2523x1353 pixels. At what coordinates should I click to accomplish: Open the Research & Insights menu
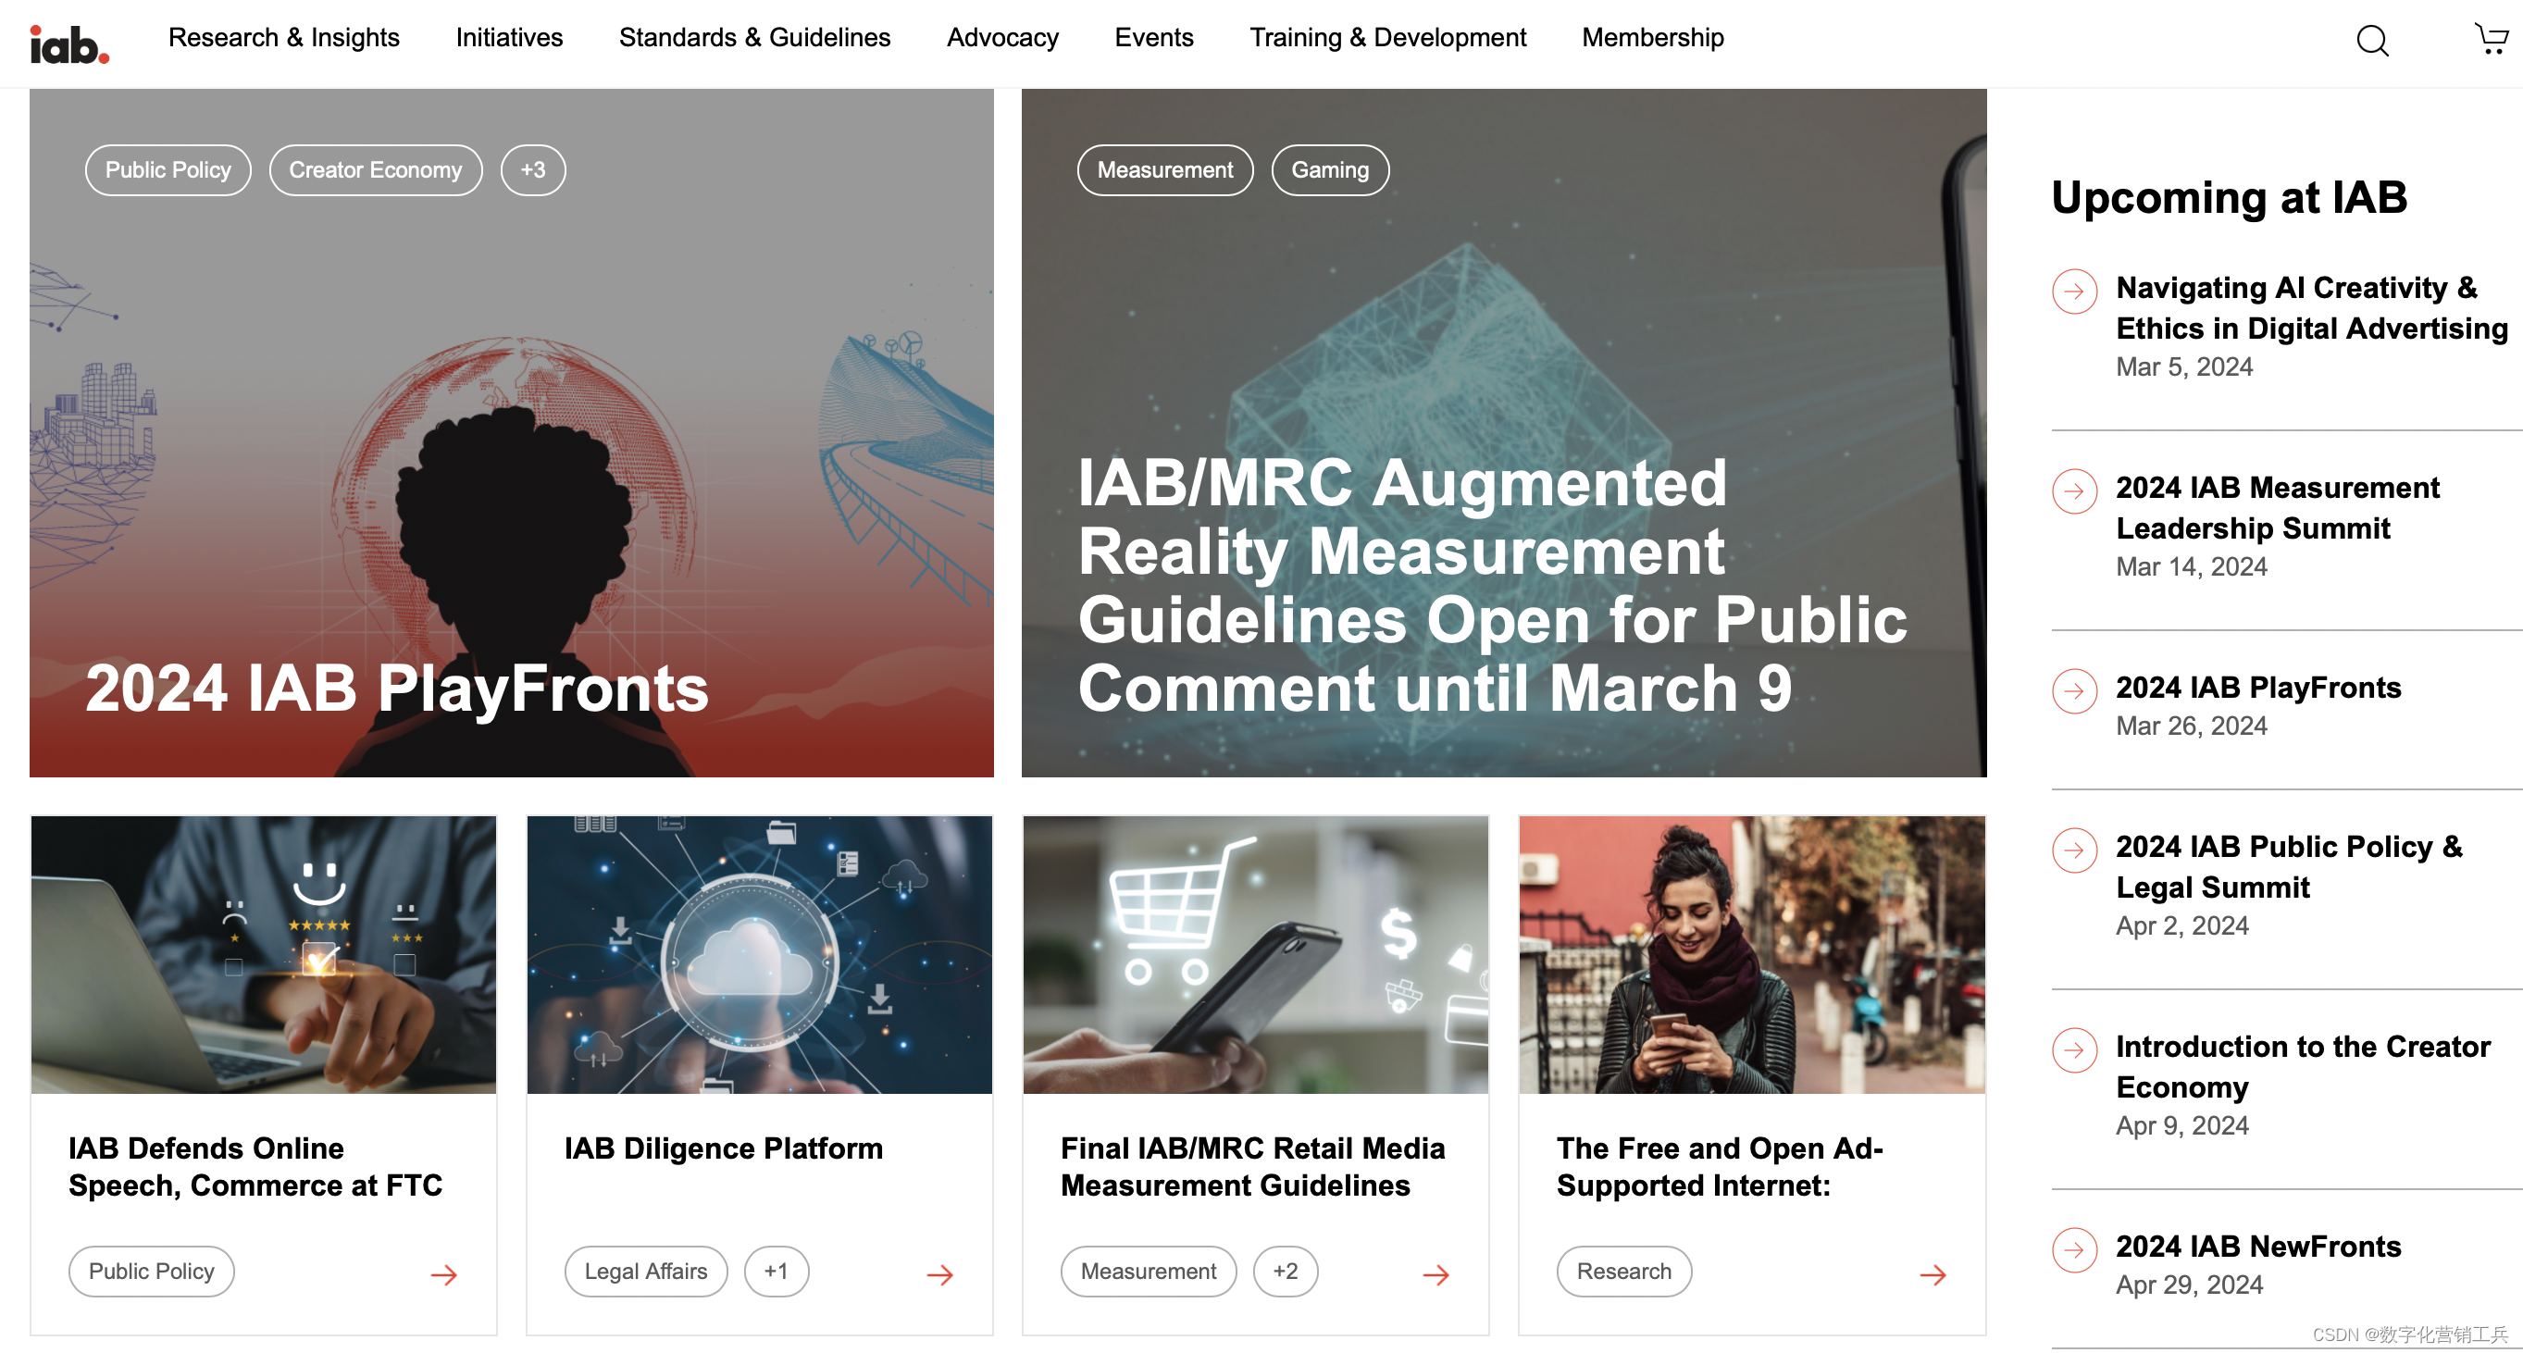point(284,37)
